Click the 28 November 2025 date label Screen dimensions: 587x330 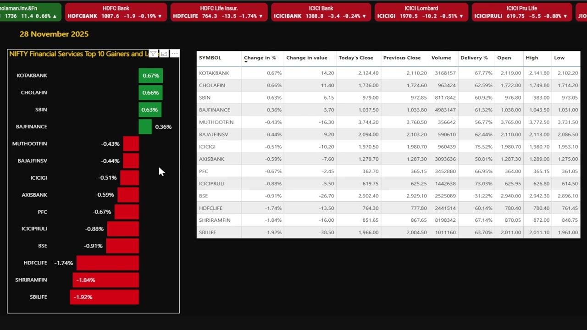point(54,34)
